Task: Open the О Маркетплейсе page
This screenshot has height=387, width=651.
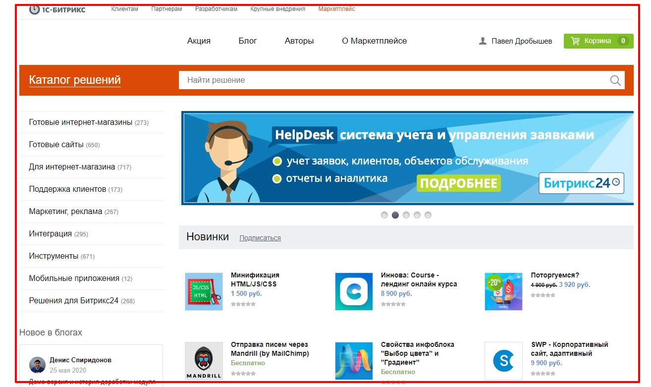Action: (x=375, y=41)
